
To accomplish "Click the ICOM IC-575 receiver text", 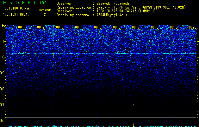I will 127,11.
